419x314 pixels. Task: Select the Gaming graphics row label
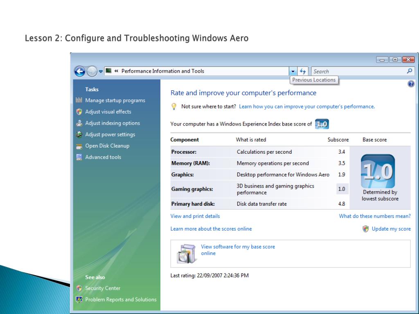tap(192, 189)
